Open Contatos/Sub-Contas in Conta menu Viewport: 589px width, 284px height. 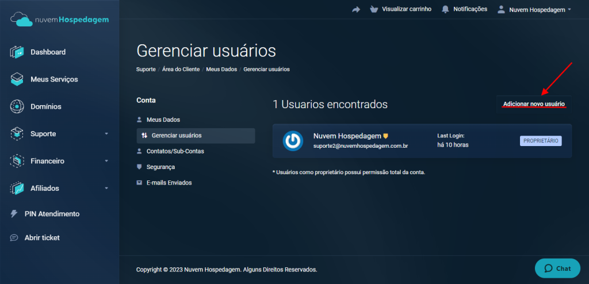click(x=175, y=151)
